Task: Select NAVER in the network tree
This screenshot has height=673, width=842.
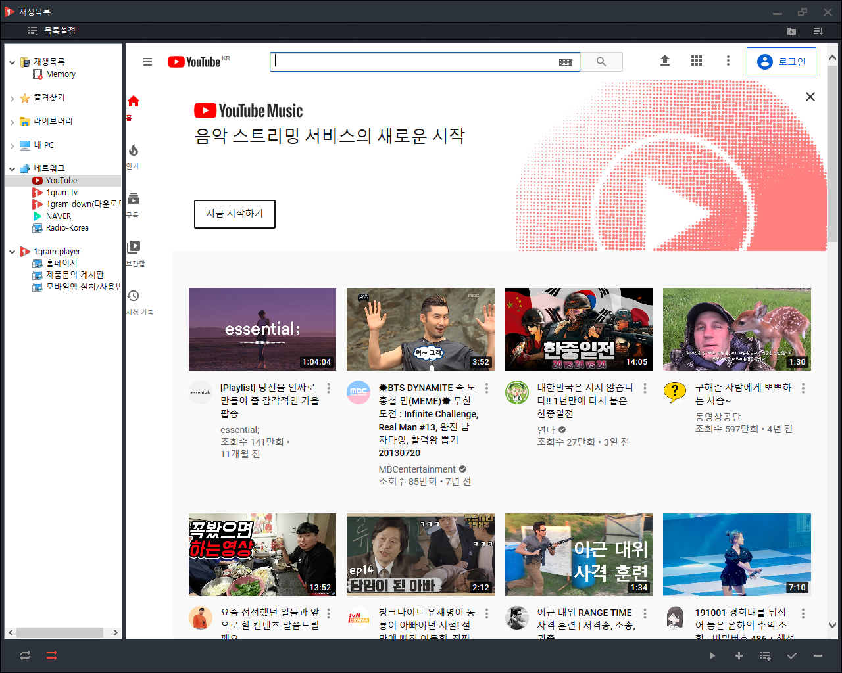Action: pos(59,216)
